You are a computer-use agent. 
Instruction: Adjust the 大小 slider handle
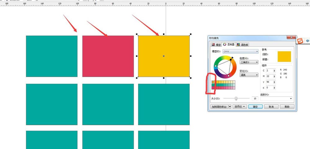(x=236, y=98)
